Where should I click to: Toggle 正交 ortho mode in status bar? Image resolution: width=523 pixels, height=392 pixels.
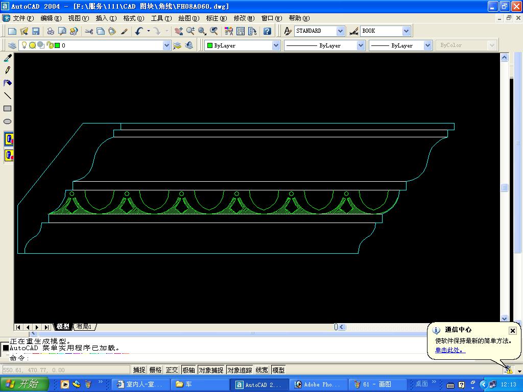(x=172, y=370)
